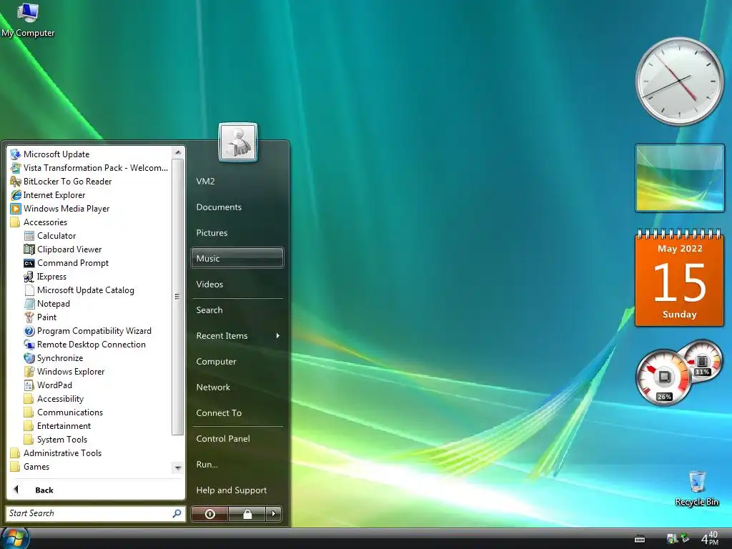
Task: Expand the Administrative Tools folder
Action: click(56, 452)
